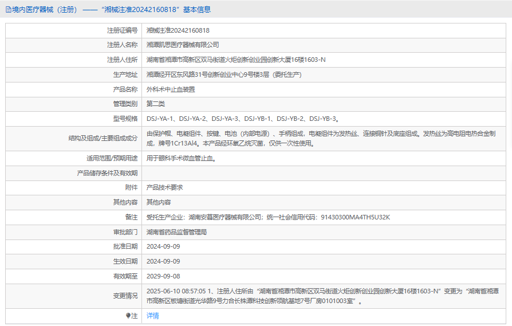Open the 详情 details link
This screenshot has width=512, height=326.
pyautogui.click(x=153, y=316)
